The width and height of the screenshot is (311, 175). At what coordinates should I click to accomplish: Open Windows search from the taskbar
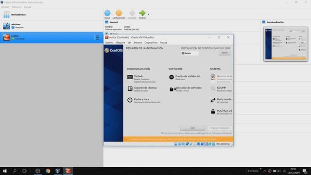click(x=15, y=171)
